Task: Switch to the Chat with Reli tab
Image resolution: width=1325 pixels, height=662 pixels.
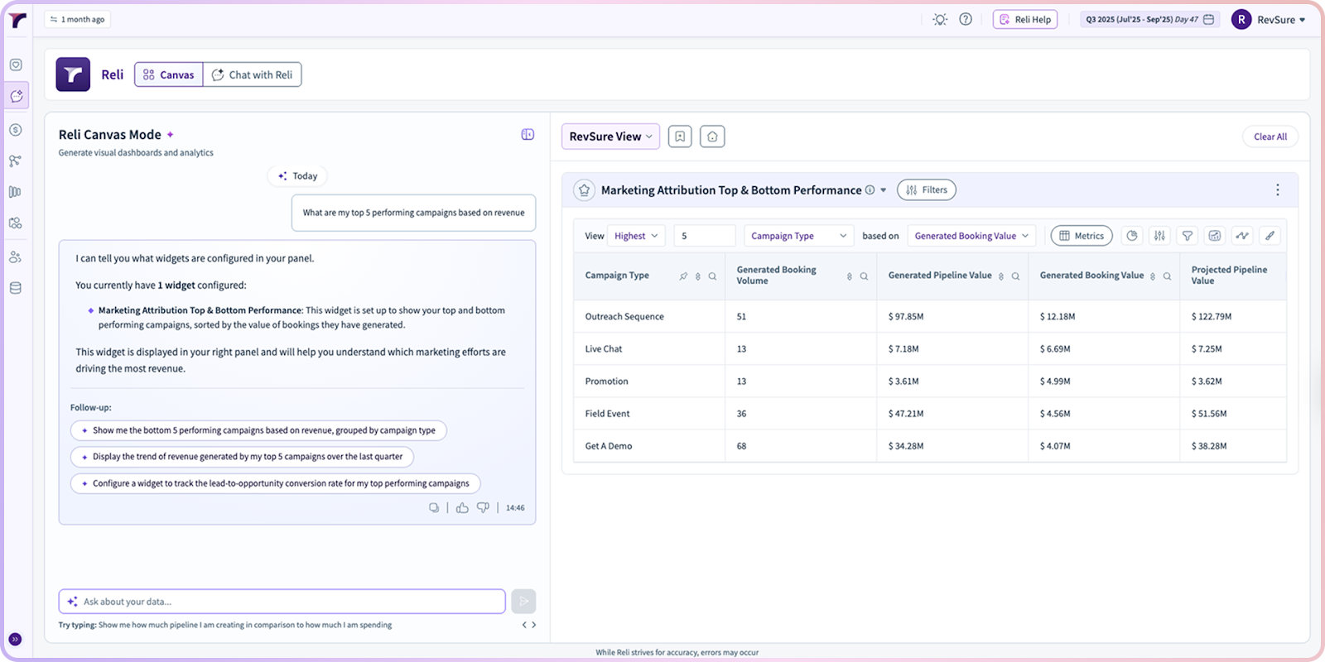Action: coord(253,74)
